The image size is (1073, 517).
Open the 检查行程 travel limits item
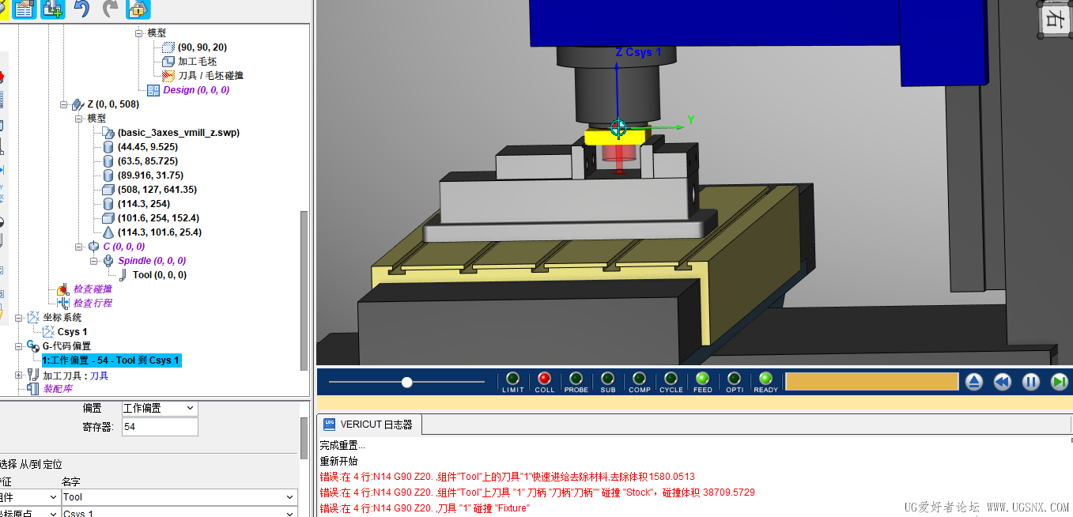[93, 304]
